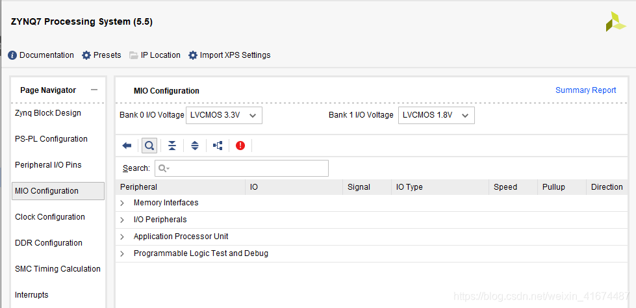Click the collapse all toolbar icon
Screen dimensions: 636x308
pyautogui.click(x=172, y=146)
